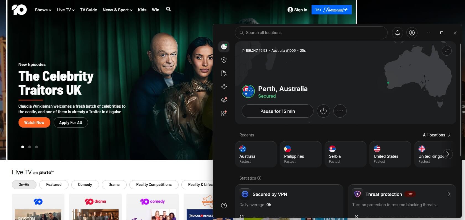Viewport: 465px width, 220px height.
Task: Open the 10 website search icon
Action: pos(168,9)
